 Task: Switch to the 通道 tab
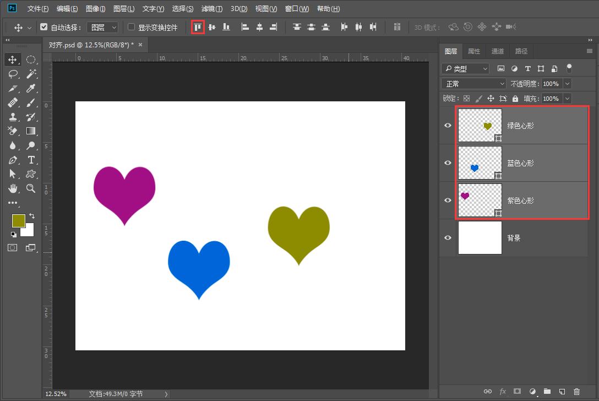(497, 51)
